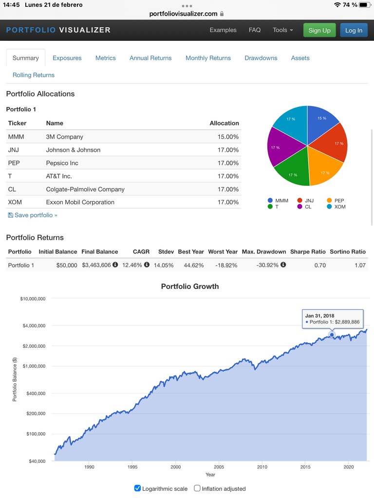This screenshot has width=374, height=498.
Task: Open the Monthly Returns tab
Action: (208, 58)
